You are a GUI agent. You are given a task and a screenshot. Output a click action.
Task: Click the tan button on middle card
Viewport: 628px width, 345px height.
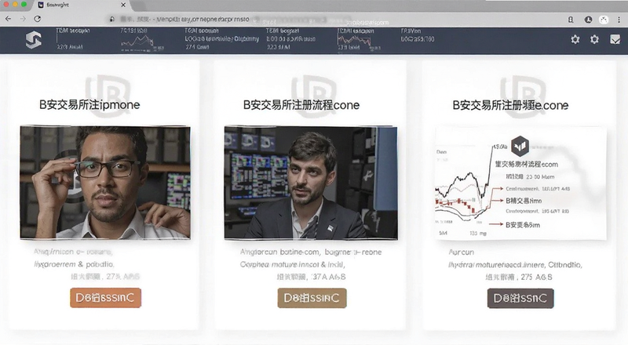312,298
